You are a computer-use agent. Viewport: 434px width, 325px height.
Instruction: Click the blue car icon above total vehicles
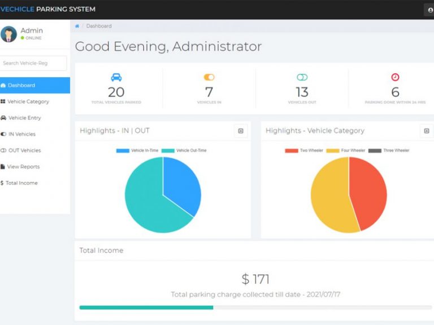(x=116, y=77)
